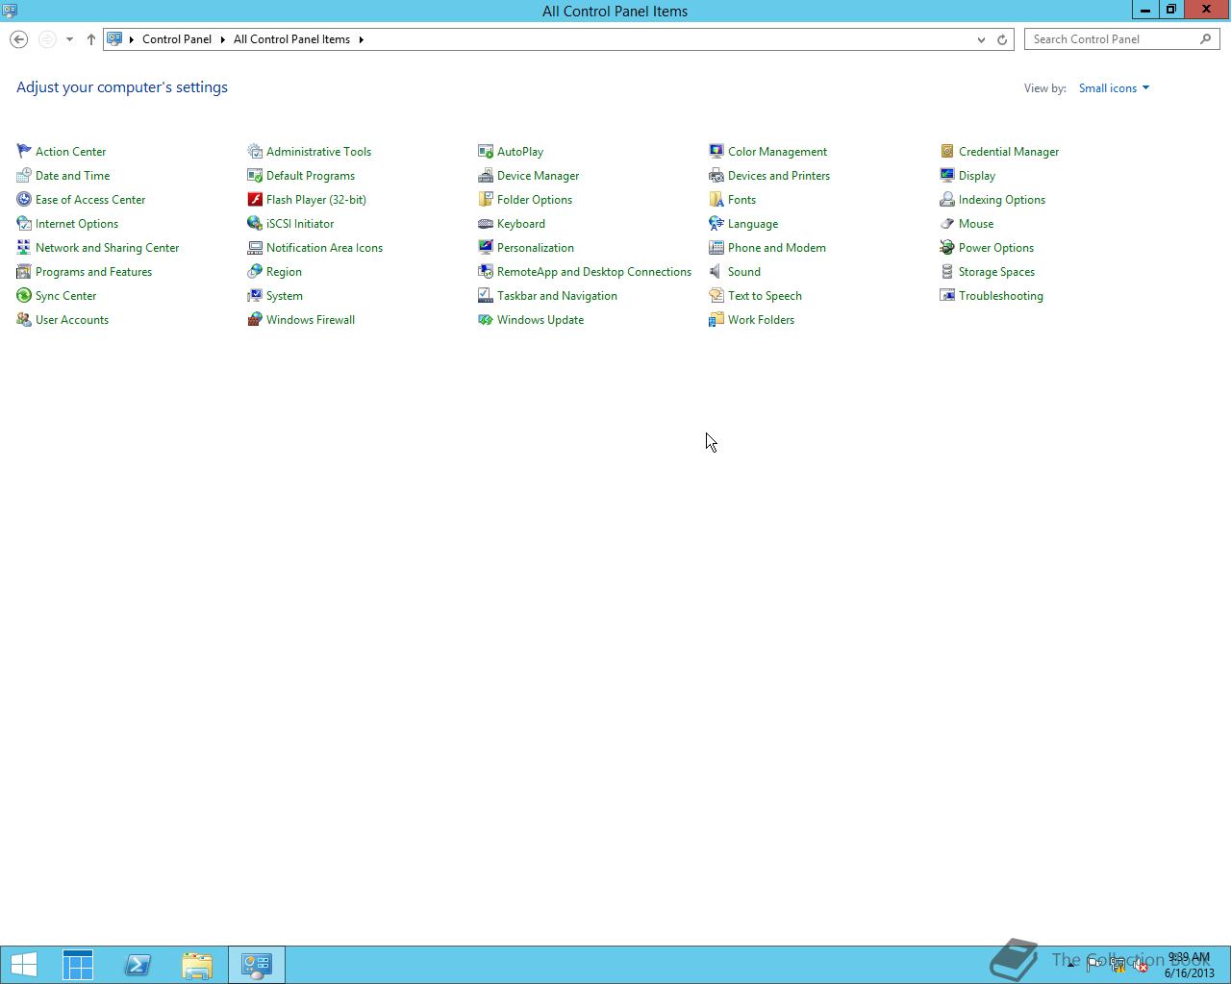Open the Region settings link
This screenshot has height=984, width=1231.
tap(284, 271)
